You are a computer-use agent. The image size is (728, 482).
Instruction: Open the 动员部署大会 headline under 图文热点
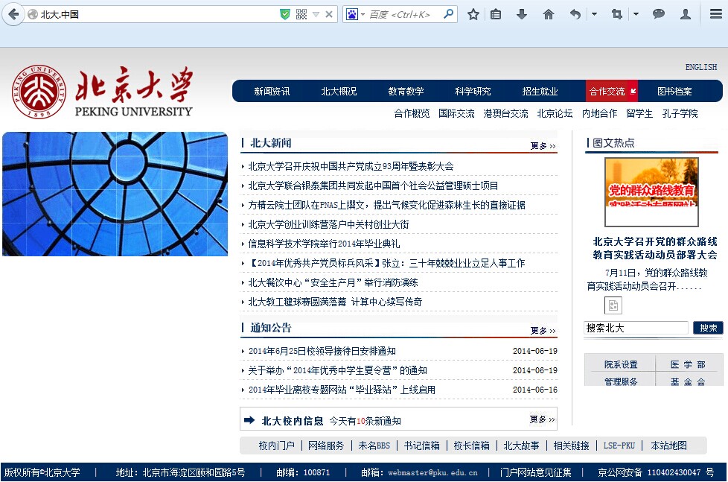tap(654, 248)
